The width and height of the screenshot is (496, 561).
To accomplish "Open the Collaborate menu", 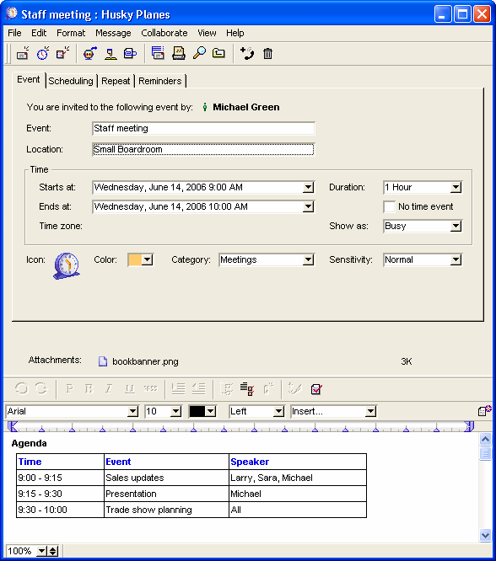I will pyautogui.click(x=164, y=33).
